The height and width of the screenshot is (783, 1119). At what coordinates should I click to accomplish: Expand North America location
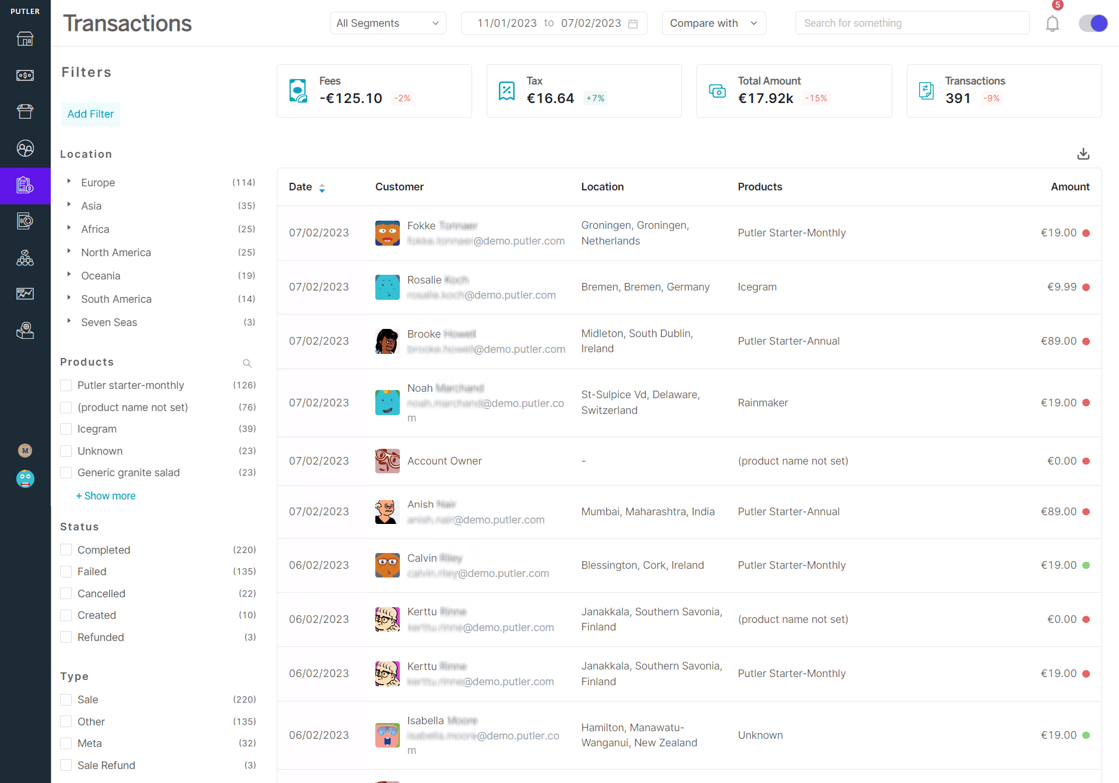[69, 251]
